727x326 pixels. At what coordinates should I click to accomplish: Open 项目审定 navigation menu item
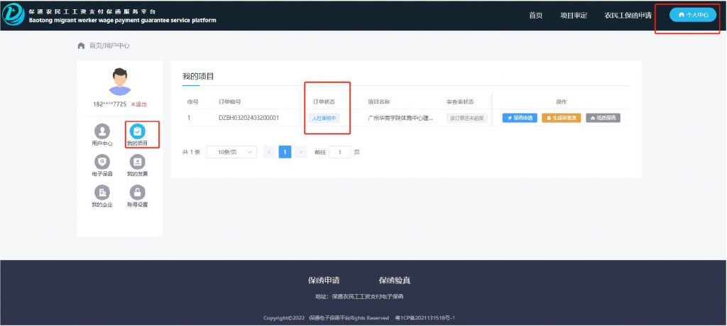(574, 15)
